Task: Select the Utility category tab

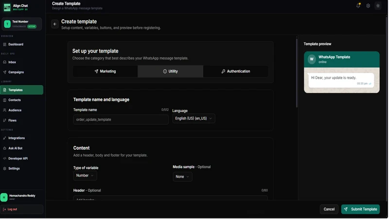Action: click(171, 71)
